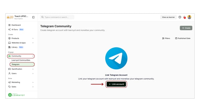Click View as learner button
Viewport: 200px width, 112px height.
(x=168, y=17)
